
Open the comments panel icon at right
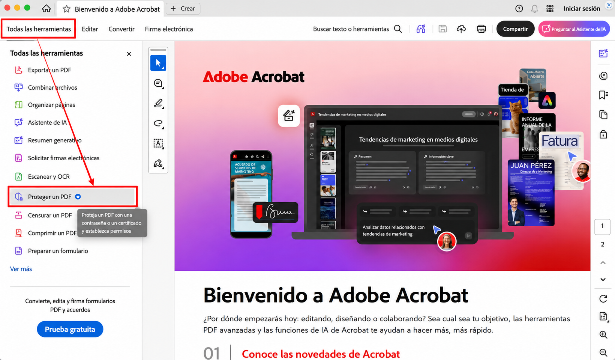[x=603, y=76]
